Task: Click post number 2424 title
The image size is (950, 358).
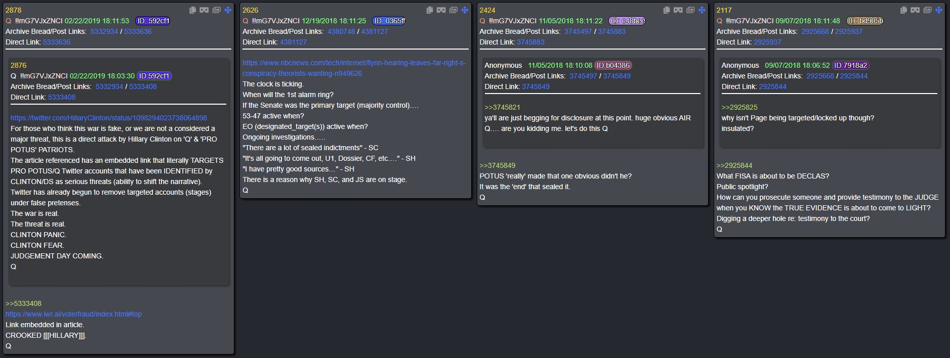Action: tap(487, 10)
